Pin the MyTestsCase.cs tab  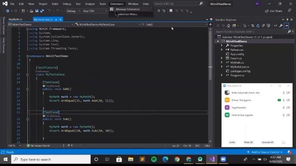(56, 19)
